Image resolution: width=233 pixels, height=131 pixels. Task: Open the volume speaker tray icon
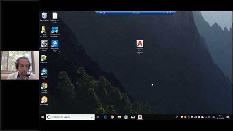pos(209,117)
